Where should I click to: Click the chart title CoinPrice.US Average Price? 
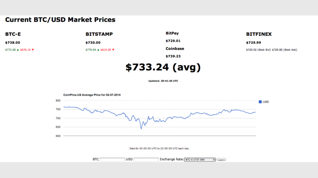coord(92,95)
